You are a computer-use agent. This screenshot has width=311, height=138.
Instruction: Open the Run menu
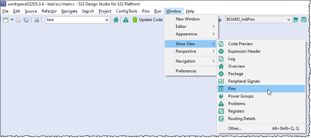pyautogui.click(x=158, y=11)
